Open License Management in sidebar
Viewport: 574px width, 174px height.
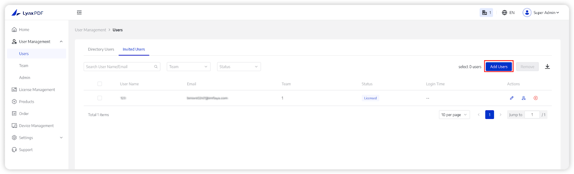[37, 90]
